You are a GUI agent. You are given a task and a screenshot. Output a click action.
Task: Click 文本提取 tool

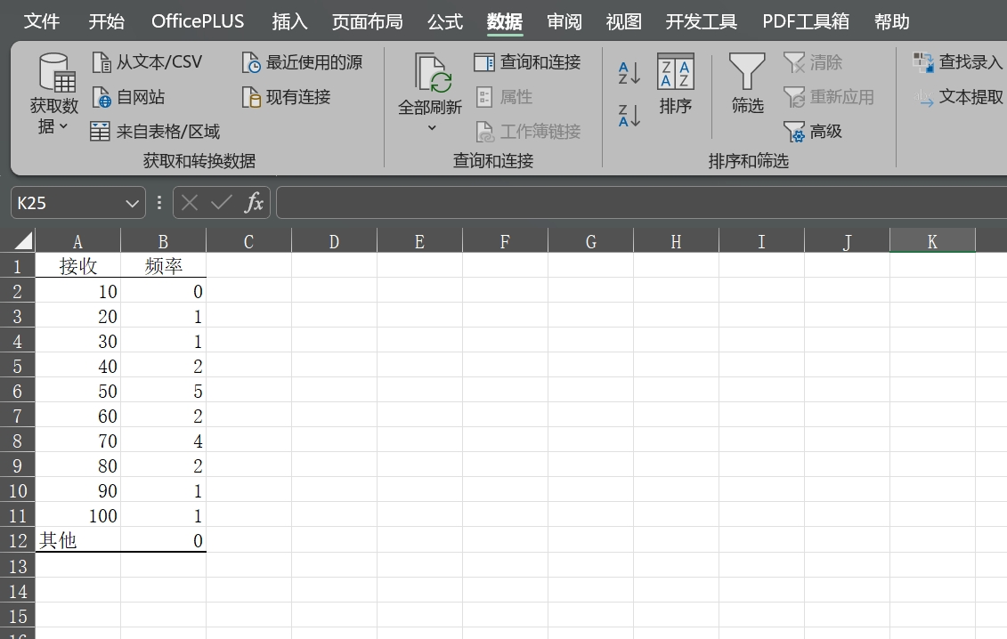(957, 97)
